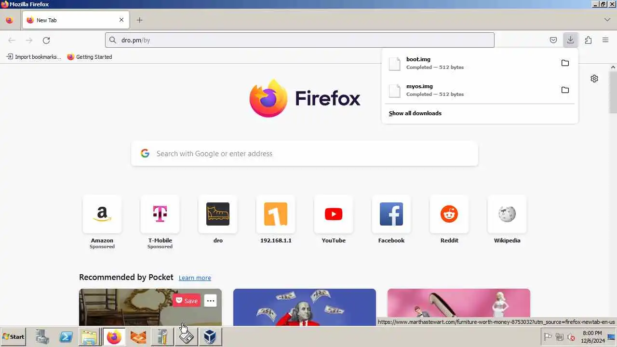This screenshot has height=347, width=617.
Task: Open the VirtualBox cube taskbar icon
Action: pos(210,337)
